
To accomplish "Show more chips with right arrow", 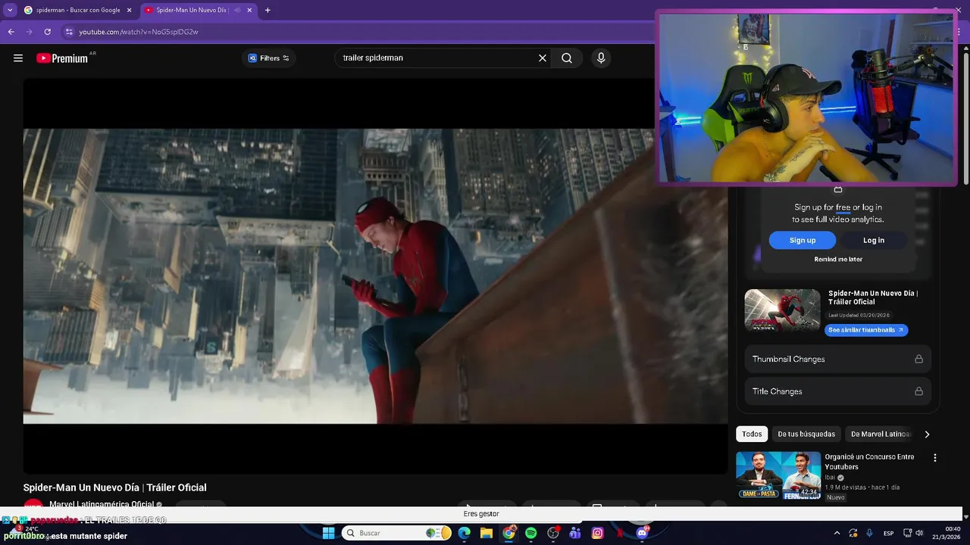I will click(x=927, y=434).
